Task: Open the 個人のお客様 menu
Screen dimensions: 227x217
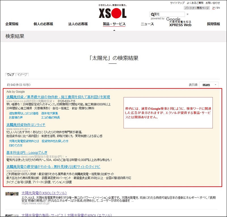Action: [x=43, y=24]
